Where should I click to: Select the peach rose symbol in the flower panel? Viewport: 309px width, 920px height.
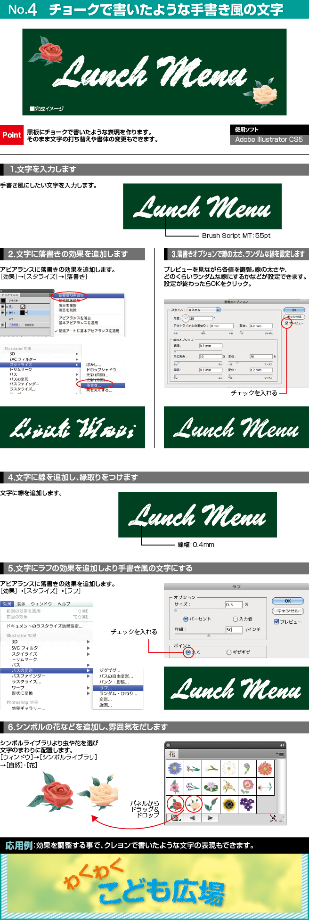[x=193, y=804]
